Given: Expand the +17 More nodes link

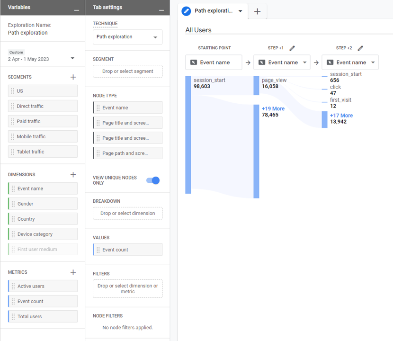Looking at the screenshot, I should tap(341, 116).
